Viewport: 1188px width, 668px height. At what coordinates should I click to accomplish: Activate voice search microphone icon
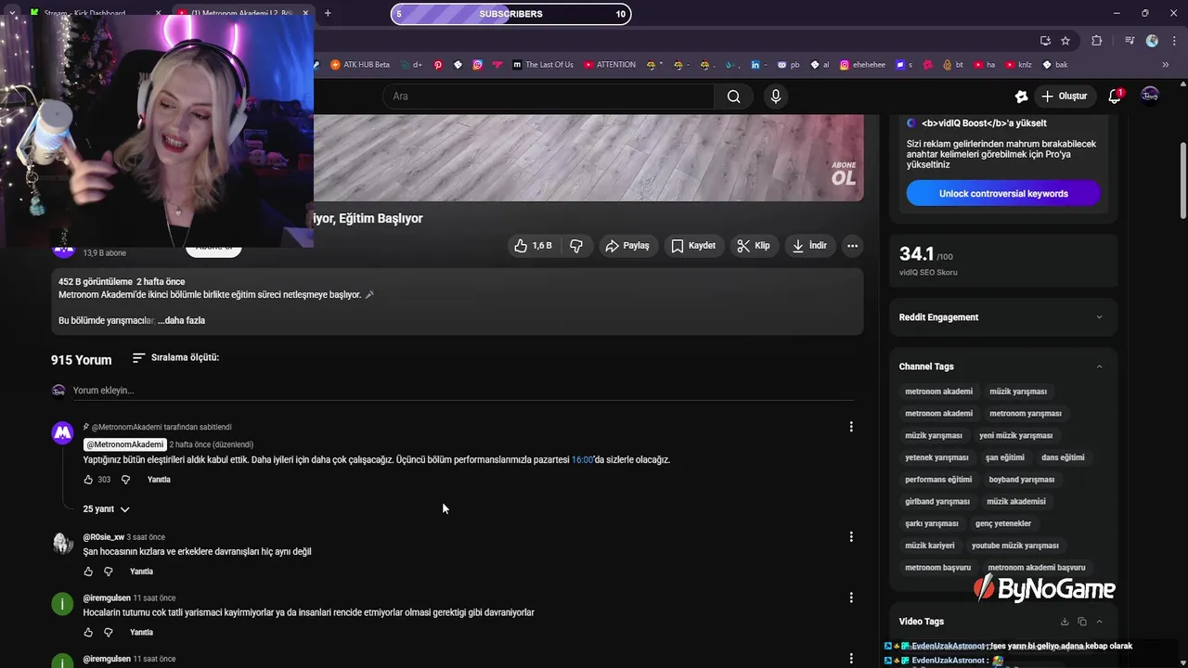point(776,96)
